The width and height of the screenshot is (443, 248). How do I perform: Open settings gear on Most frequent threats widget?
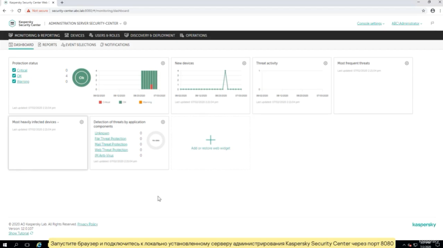point(406,63)
